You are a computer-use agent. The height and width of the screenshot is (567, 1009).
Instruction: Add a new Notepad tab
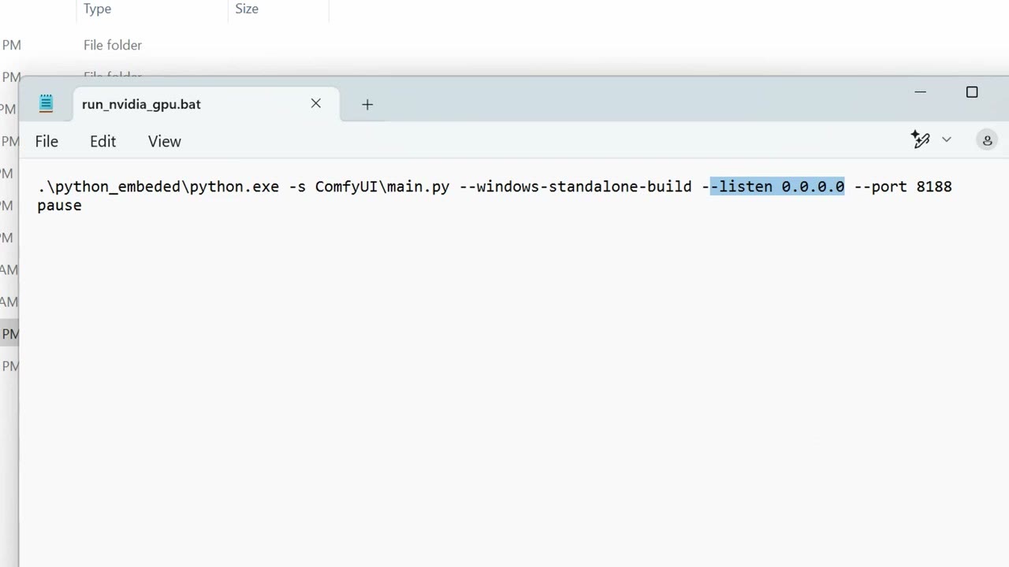point(367,104)
